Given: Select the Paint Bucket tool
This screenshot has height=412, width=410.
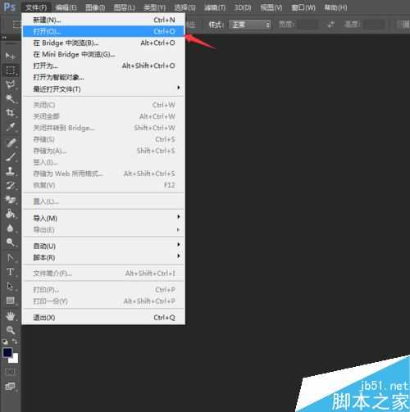Looking at the screenshot, I should (x=10, y=214).
